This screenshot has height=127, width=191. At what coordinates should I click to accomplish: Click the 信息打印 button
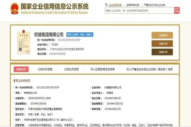click(x=162, y=52)
